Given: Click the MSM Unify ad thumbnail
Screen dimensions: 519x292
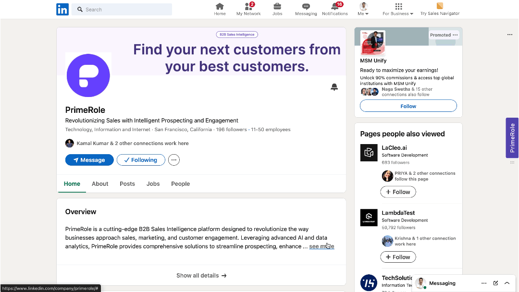Looking at the screenshot, I should (x=373, y=42).
